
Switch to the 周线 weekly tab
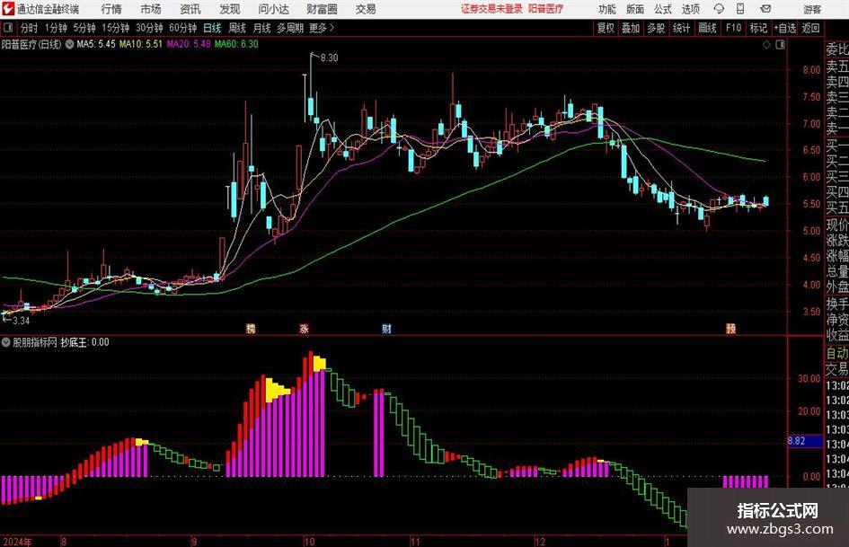tap(237, 28)
